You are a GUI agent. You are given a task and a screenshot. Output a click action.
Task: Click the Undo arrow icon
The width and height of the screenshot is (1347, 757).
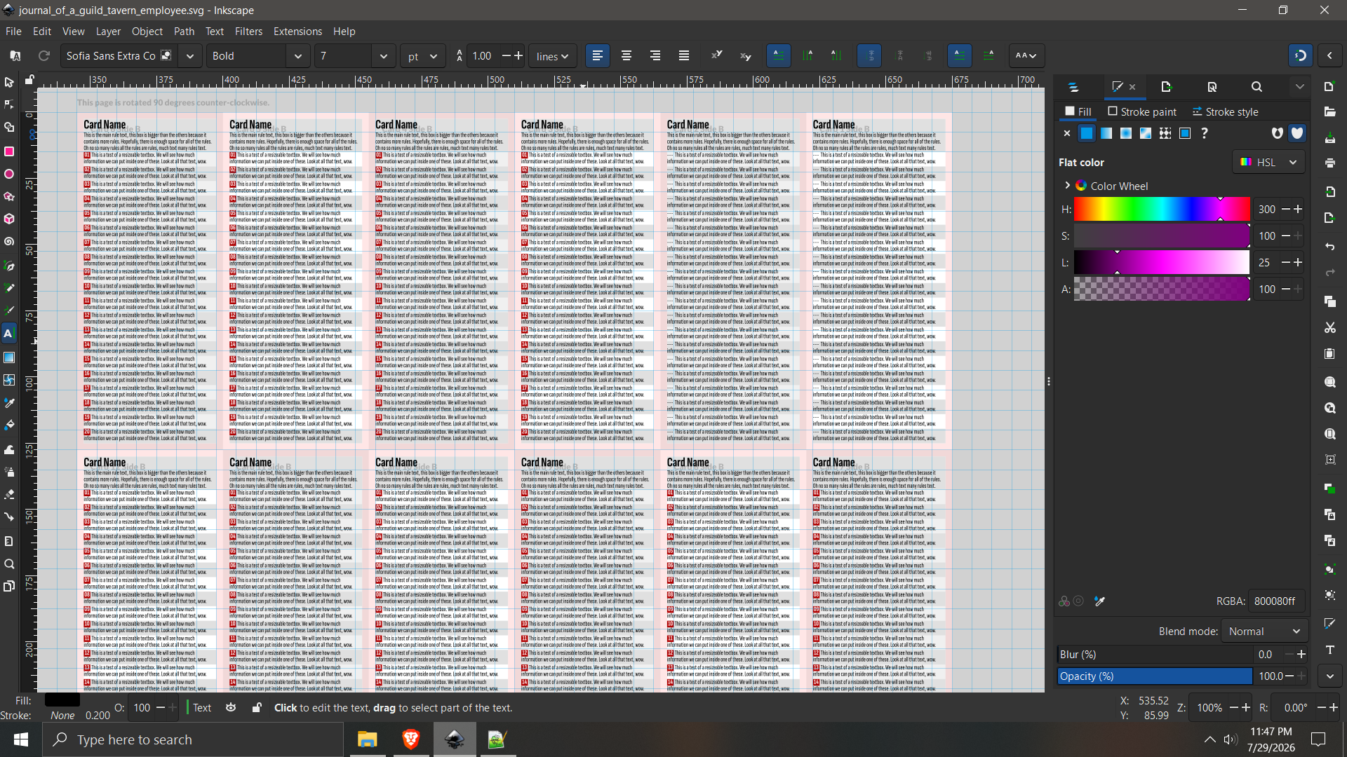click(1329, 247)
